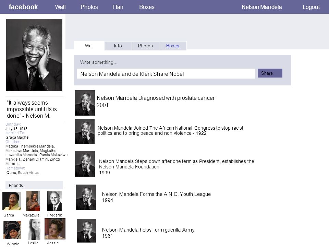Click Nelson Mandela name in header

coord(261,7)
